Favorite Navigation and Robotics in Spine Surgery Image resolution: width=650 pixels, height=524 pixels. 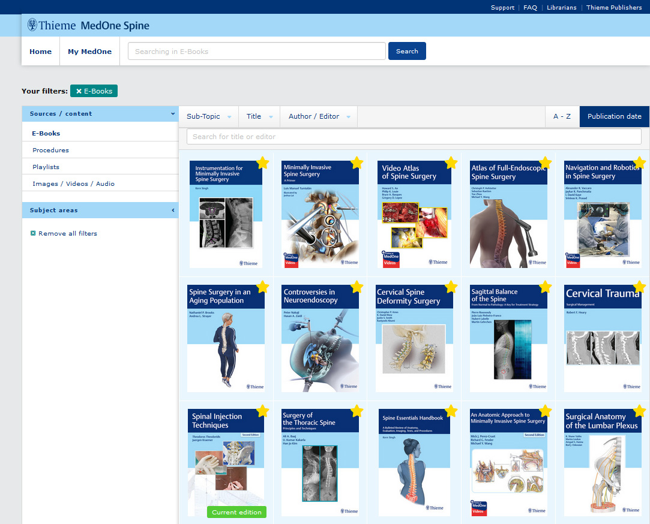click(640, 163)
